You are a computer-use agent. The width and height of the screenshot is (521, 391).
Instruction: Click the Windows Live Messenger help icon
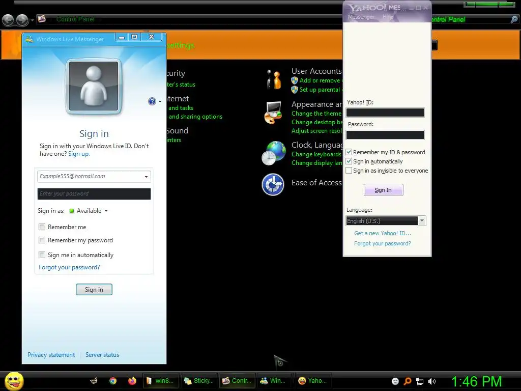152,101
